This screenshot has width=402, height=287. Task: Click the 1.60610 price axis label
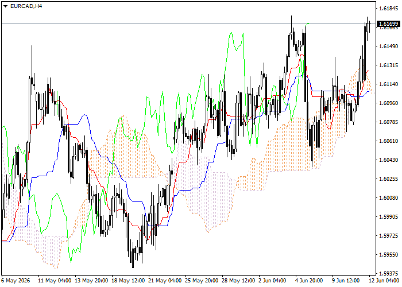[x=389, y=141]
